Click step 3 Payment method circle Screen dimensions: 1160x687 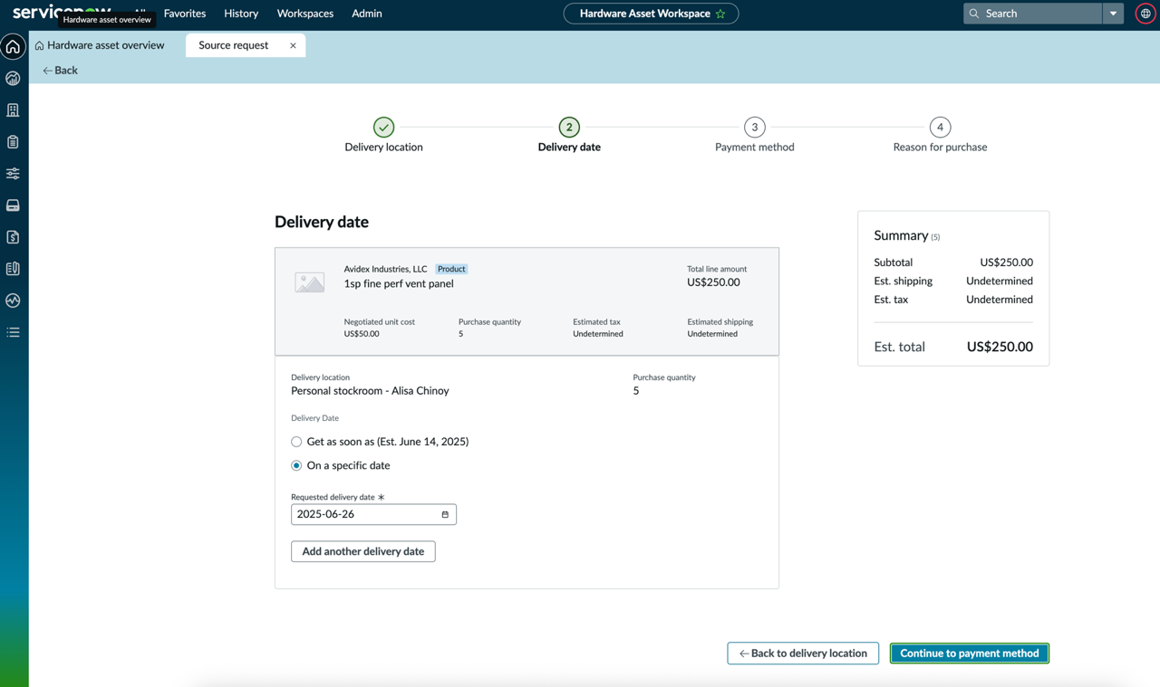(x=754, y=127)
